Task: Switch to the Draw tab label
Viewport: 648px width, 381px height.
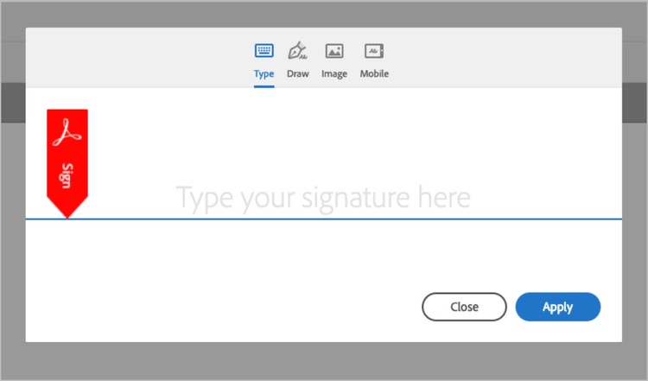Action: (x=298, y=73)
